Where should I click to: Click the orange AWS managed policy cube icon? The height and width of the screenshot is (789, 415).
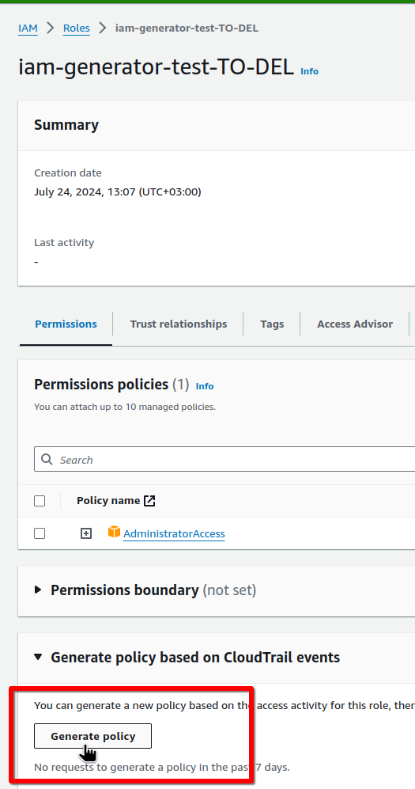coord(114,532)
